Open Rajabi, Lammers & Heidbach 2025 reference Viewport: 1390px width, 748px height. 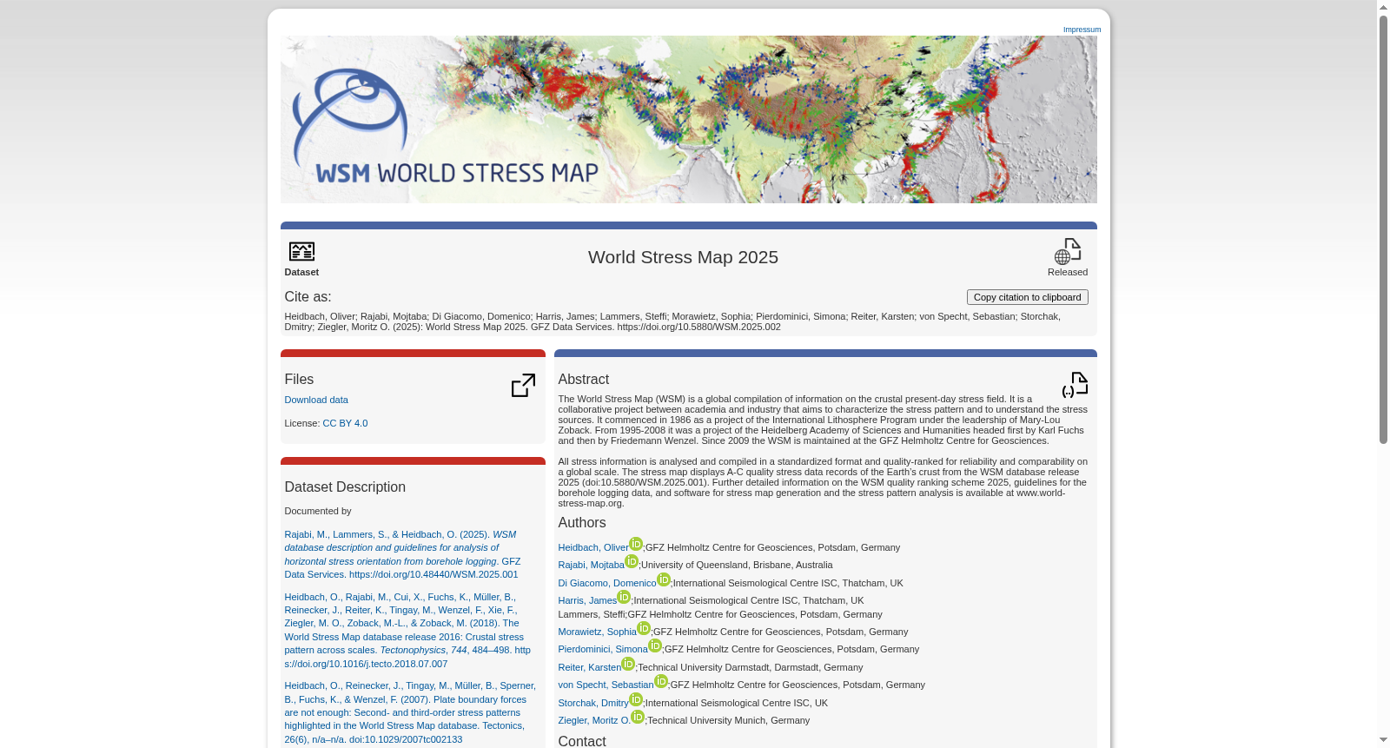[x=403, y=554]
